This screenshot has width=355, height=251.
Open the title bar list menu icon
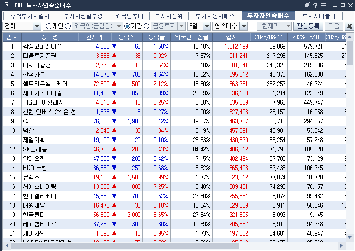coord(323,5)
